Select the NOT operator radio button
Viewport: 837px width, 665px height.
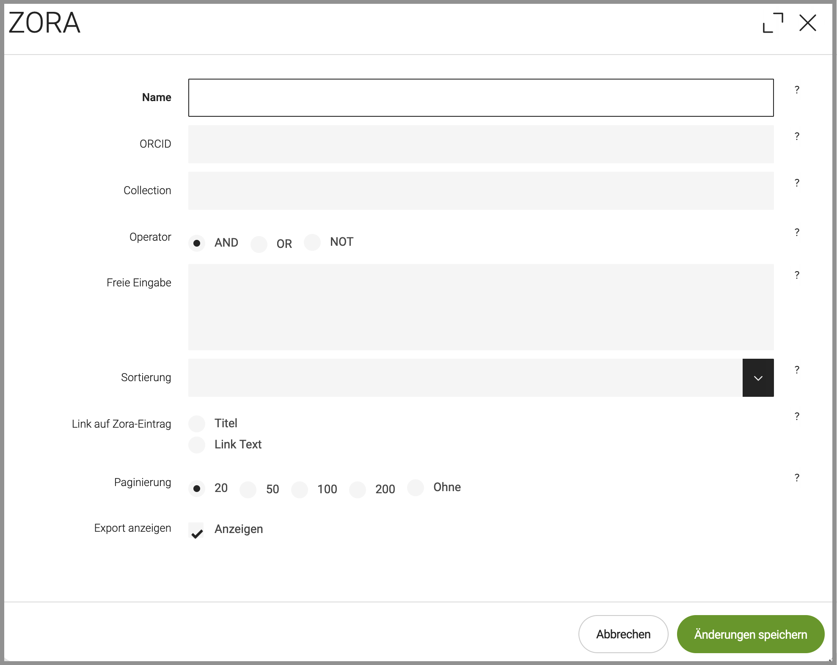coord(312,242)
